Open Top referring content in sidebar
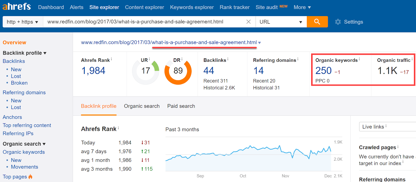 (x=27, y=125)
